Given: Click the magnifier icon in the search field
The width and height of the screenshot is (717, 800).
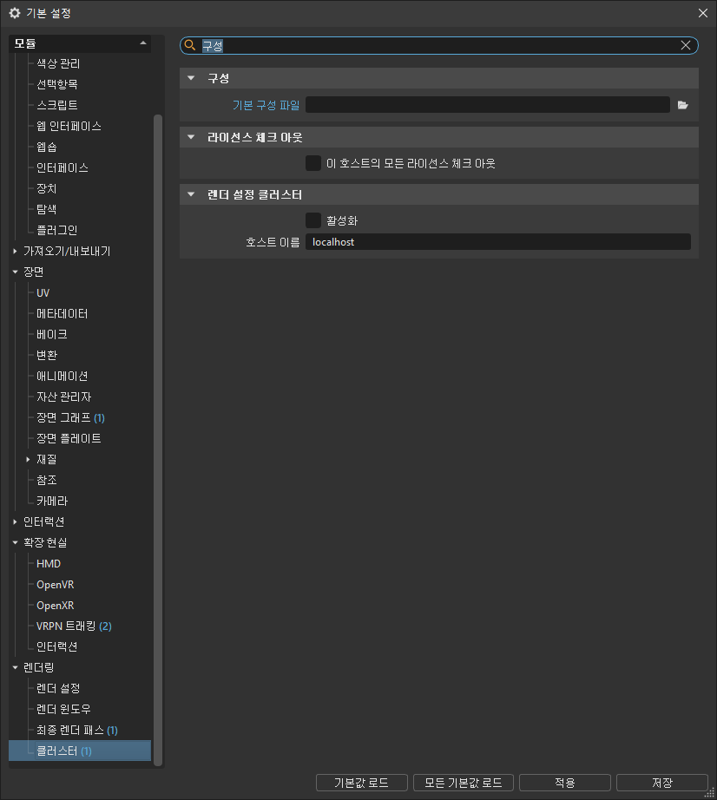Looking at the screenshot, I should pyautogui.click(x=190, y=44).
